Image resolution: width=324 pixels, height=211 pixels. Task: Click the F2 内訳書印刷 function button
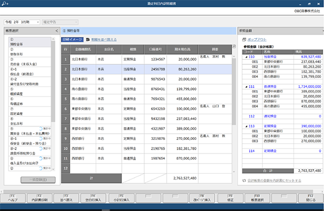point(39,198)
